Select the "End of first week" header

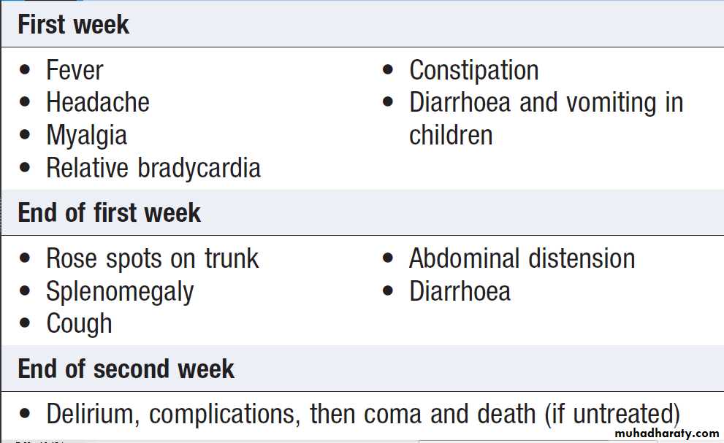109,213
